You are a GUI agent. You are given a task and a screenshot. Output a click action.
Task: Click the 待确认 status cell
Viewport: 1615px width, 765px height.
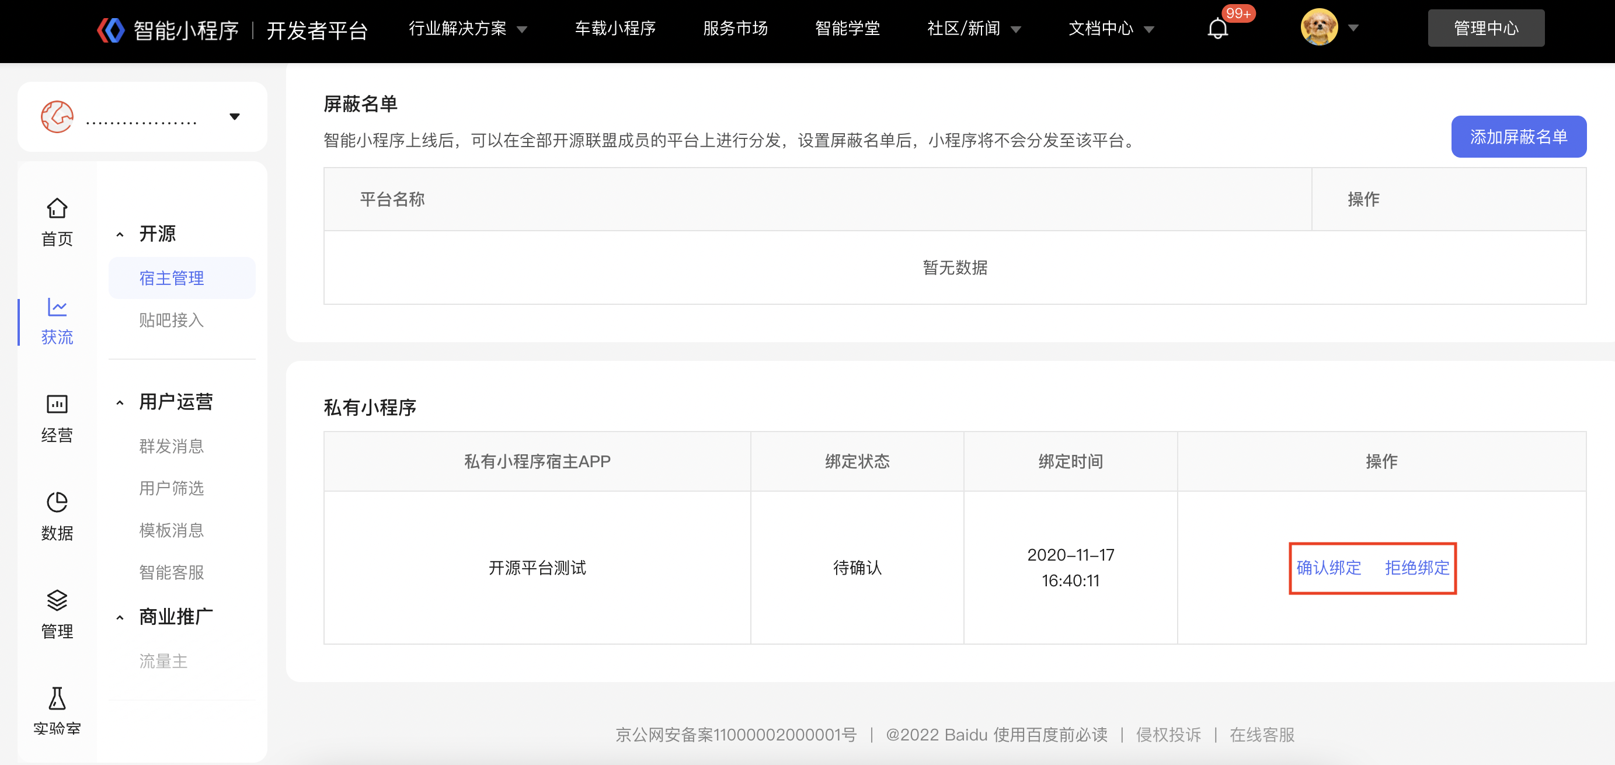tap(857, 568)
